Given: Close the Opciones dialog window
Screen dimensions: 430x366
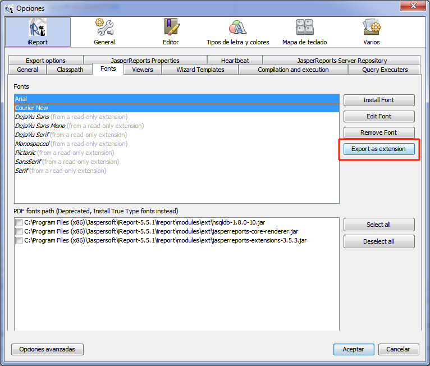Looking at the screenshot, I should click(413, 6).
